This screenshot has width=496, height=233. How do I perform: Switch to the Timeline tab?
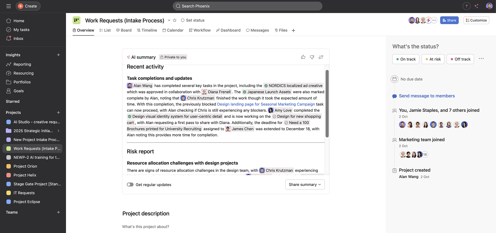pyautogui.click(x=147, y=30)
